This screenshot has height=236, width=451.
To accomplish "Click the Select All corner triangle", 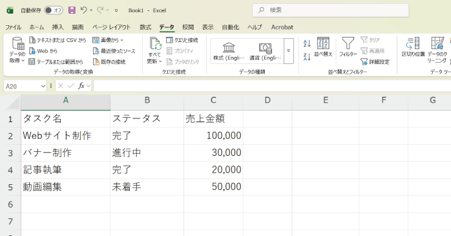I will click(14, 103).
